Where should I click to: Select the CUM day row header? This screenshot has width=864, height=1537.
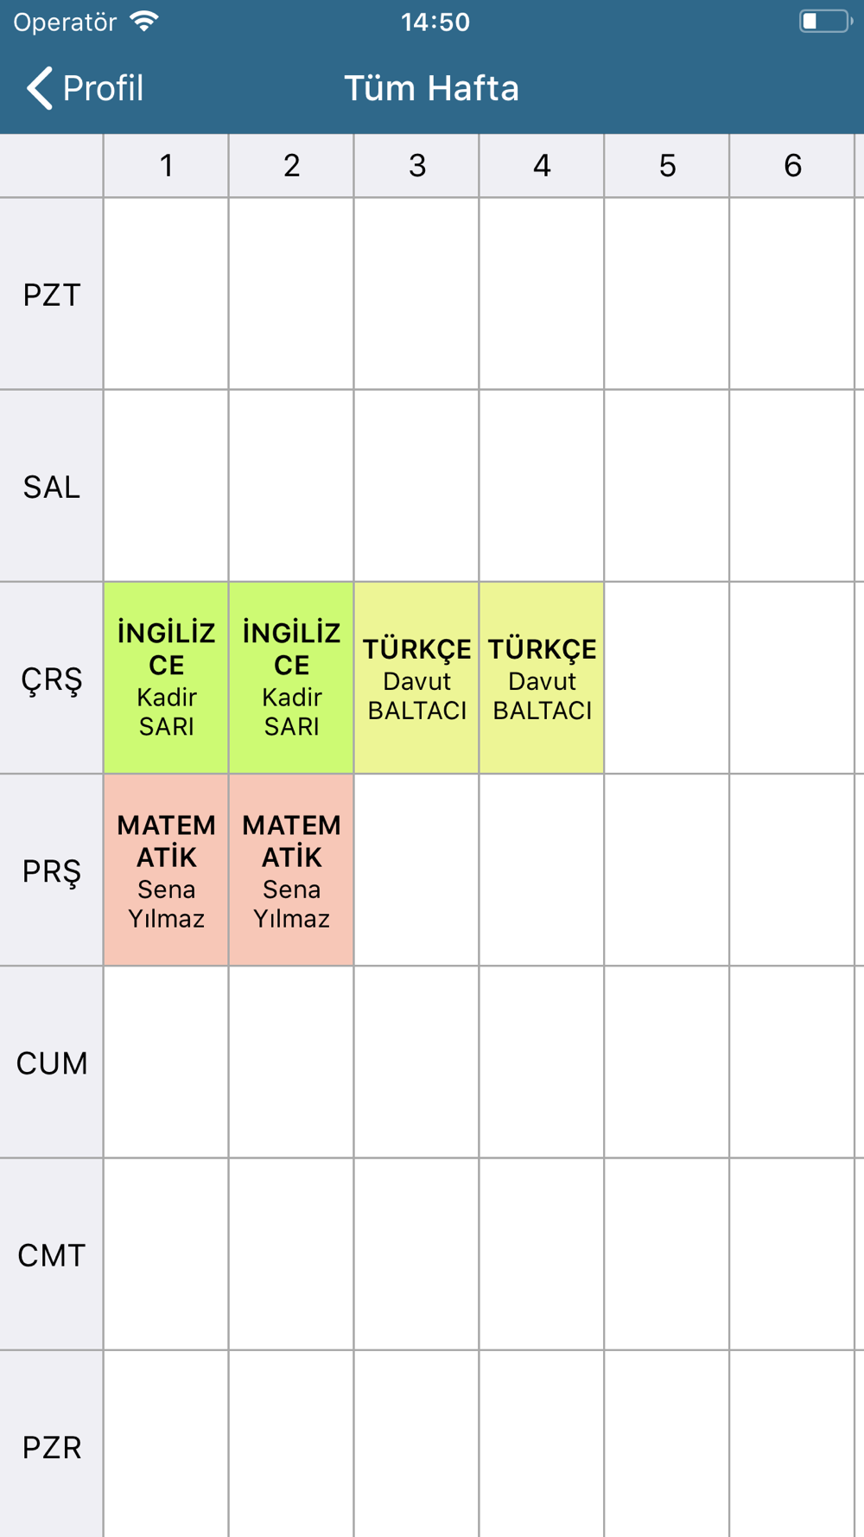[52, 1062]
